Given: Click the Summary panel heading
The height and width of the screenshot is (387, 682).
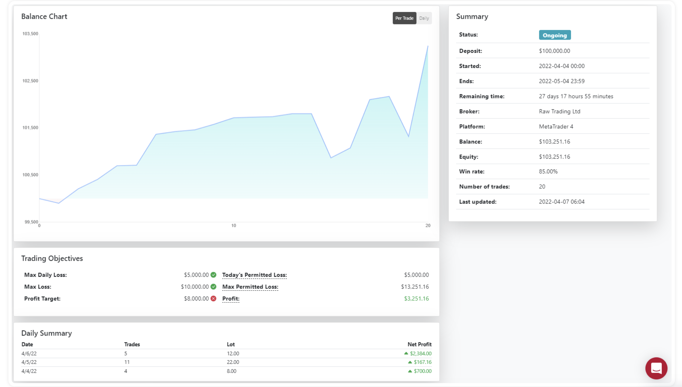Looking at the screenshot, I should coord(472,17).
